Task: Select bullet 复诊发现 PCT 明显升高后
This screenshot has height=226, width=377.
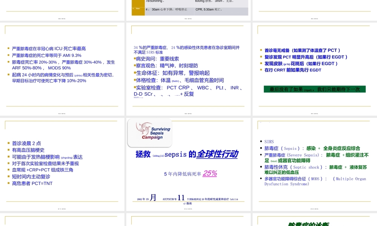Action: (306, 57)
